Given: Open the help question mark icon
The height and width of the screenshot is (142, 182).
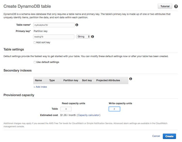Looking at the screenshot, I should 176,6.
